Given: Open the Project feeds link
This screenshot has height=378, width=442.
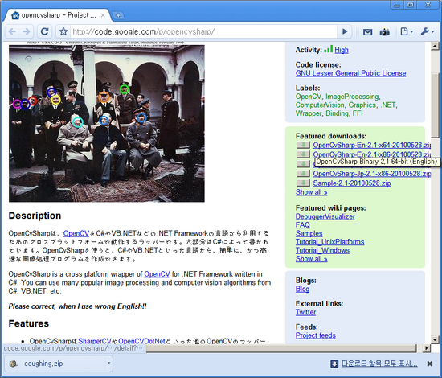Looking at the screenshot, I should 316,335.
